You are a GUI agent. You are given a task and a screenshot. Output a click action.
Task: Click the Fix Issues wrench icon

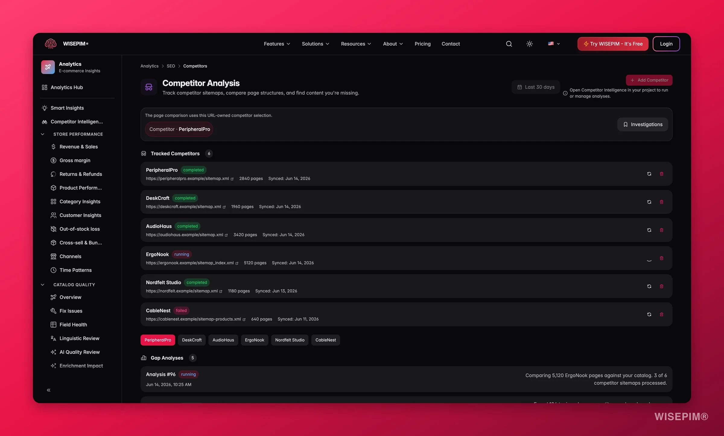point(53,311)
